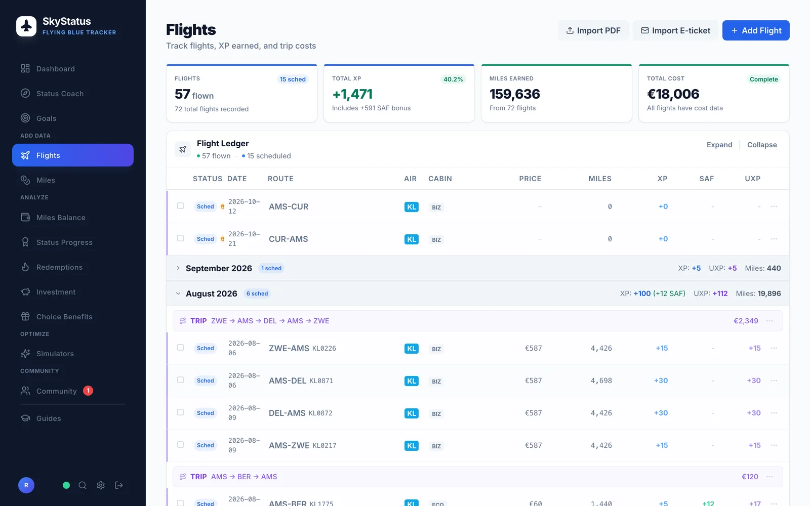This screenshot has height=506, width=810.
Task: Open settings gear icon
Action: pyautogui.click(x=101, y=485)
